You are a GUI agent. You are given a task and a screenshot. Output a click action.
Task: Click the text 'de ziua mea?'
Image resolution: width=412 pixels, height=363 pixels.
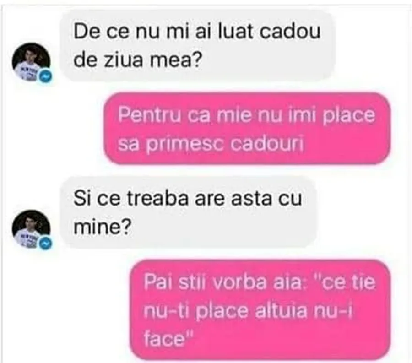click(138, 60)
